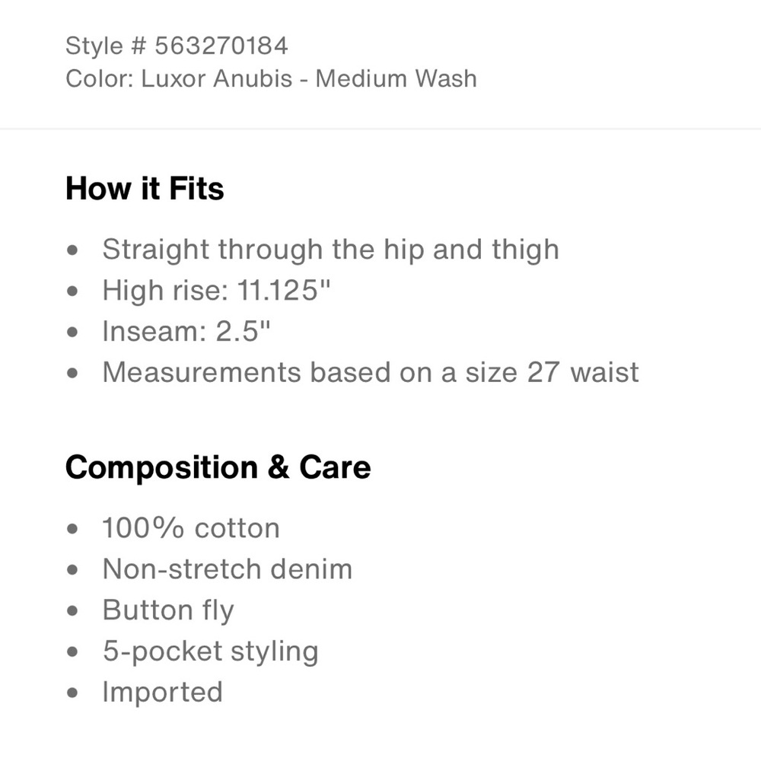The image size is (761, 761).
Task: Click the Color: Luxor Anubis - Medium Wash line
Action: click(272, 78)
